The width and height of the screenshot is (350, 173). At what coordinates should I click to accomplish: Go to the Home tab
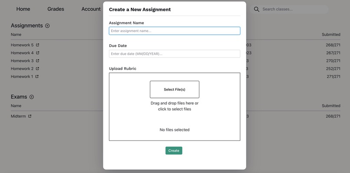tap(23, 9)
